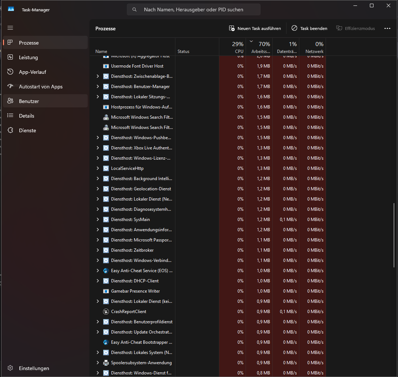Click the search magnifier icon
This screenshot has width=398, height=377.
(134, 9)
